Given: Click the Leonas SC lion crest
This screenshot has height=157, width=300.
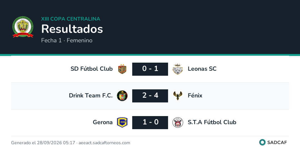Looking at the screenshot, I should tap(178, 69).
